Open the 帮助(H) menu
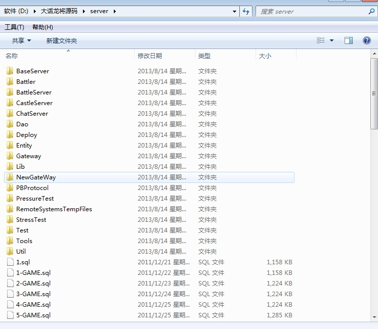The height and width of the screenshot is (329, 378). [x=43, y=27]
